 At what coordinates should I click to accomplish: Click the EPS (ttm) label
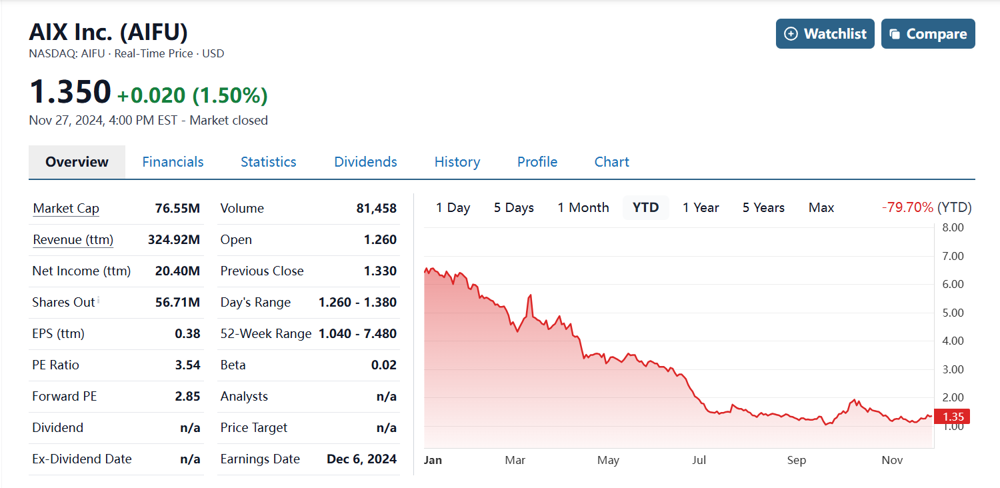coord(59,334)
